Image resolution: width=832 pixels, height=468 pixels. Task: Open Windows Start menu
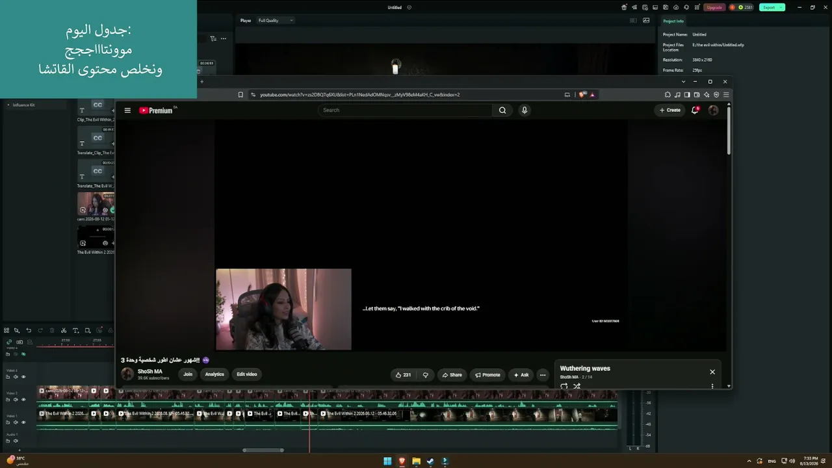tap(387, 461)
